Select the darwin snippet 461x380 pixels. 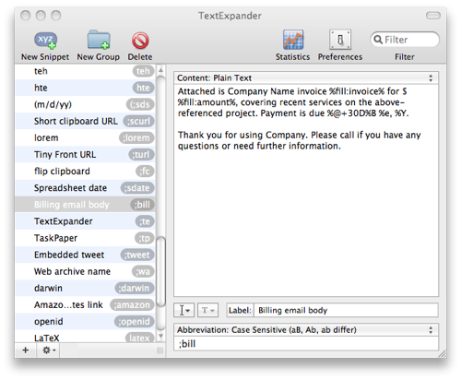[85, 288]
